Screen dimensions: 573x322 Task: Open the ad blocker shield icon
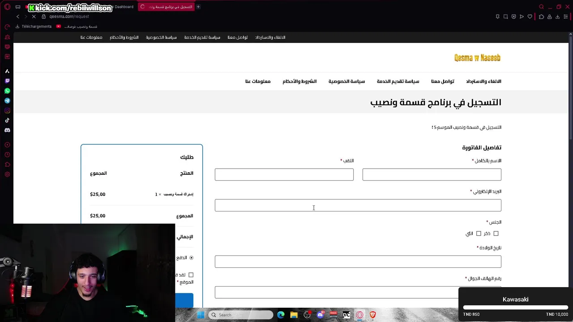point(513,17)
